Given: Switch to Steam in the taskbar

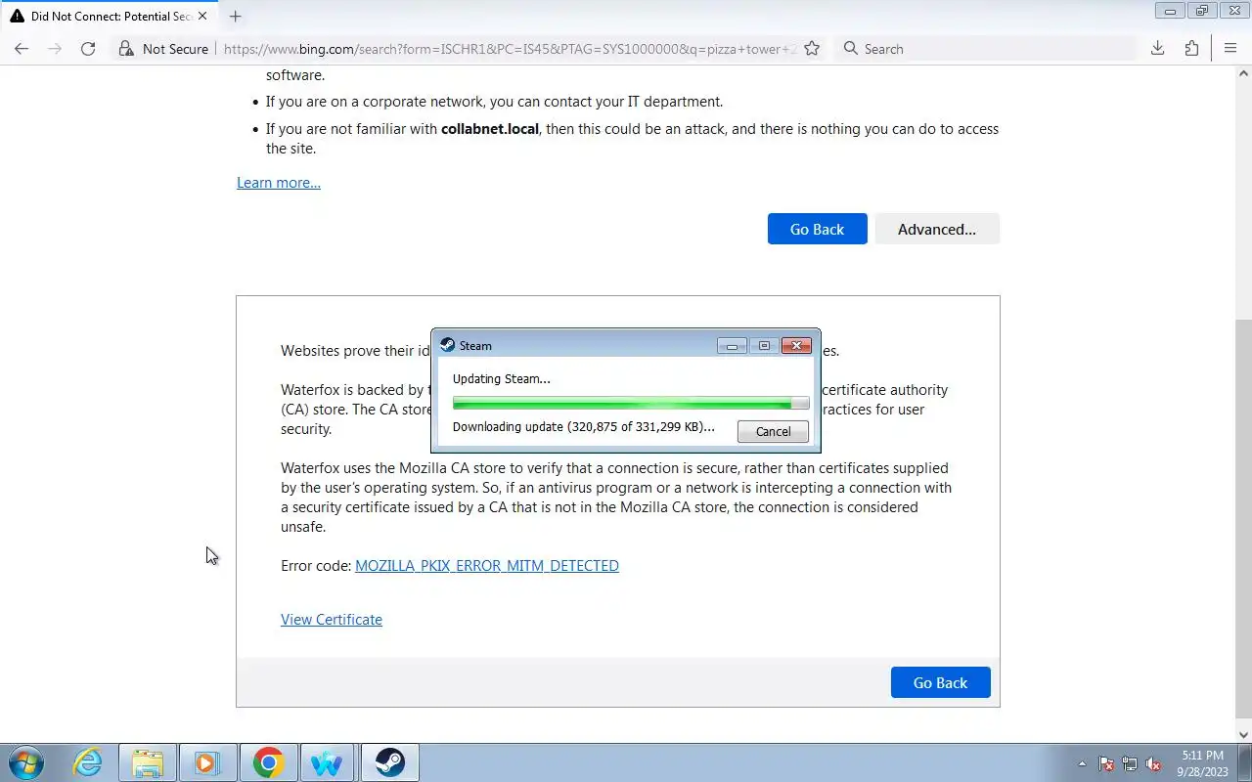Looking at the screenshot, I should (389, 762).
